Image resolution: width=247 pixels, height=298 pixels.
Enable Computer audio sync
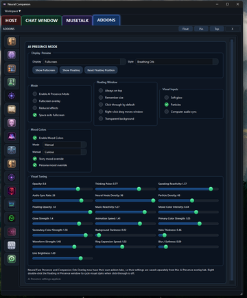click(x=167, y=111)
